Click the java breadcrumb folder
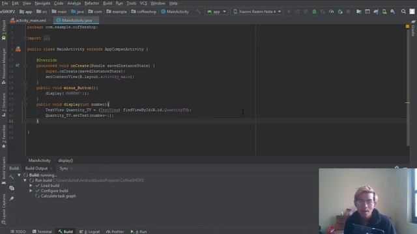417x234 pixels. click(78, 12)
